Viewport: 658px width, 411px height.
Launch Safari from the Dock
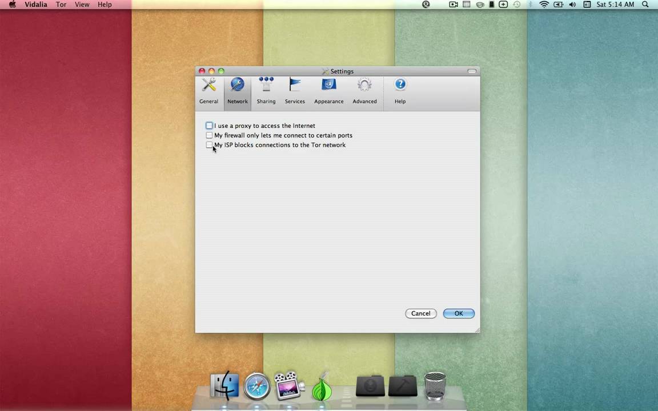[257, 386]
